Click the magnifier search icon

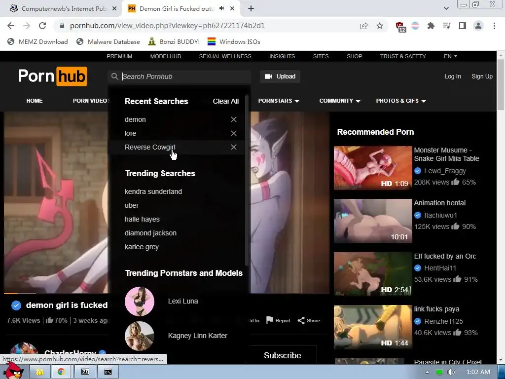point(114,76)
